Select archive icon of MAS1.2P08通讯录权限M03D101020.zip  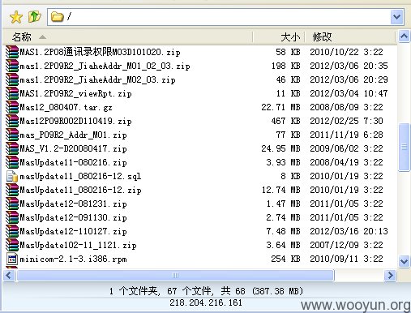point(12,52)
